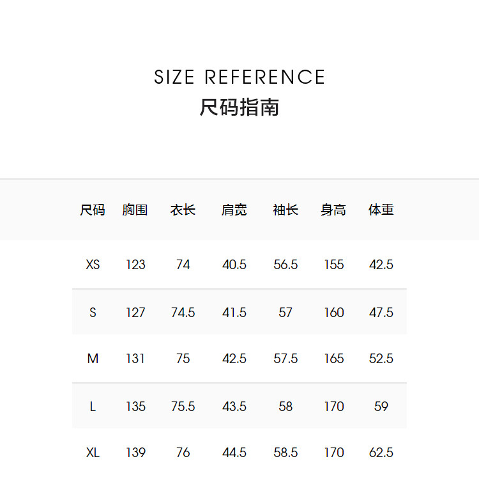Select sleeve length 58 in L row

coord(285,407)
